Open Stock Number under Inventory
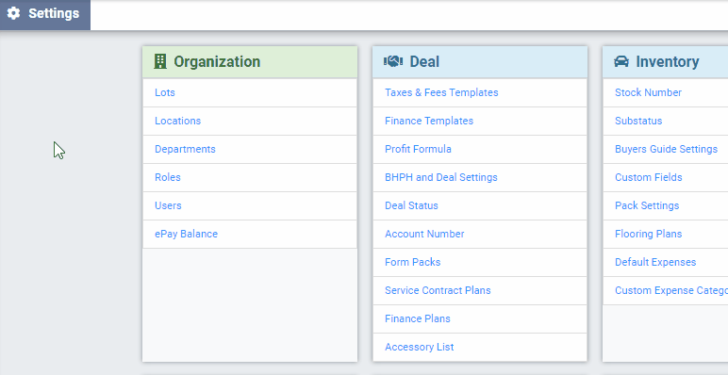728x375 pixels. (x=648, y=92)
